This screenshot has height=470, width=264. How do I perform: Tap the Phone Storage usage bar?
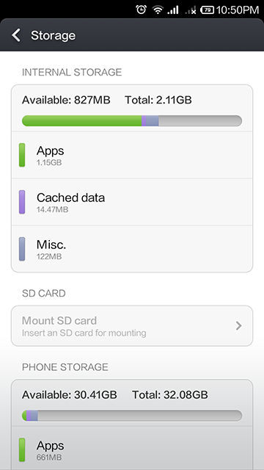coord(132,416)
